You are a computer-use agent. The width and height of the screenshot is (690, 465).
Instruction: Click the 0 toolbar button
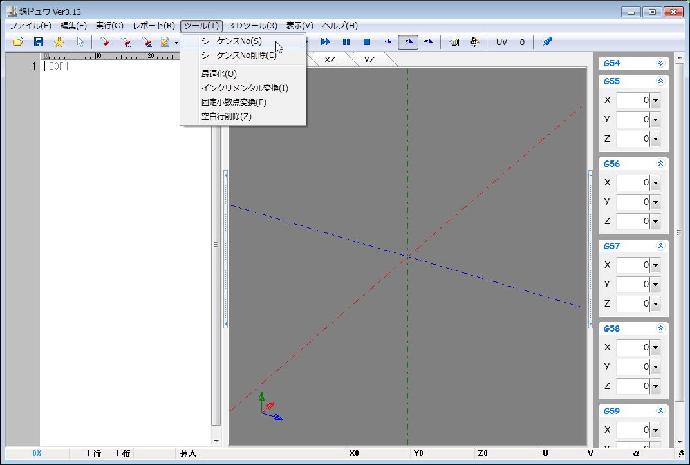pyautogui.click(x=522, y=43)
